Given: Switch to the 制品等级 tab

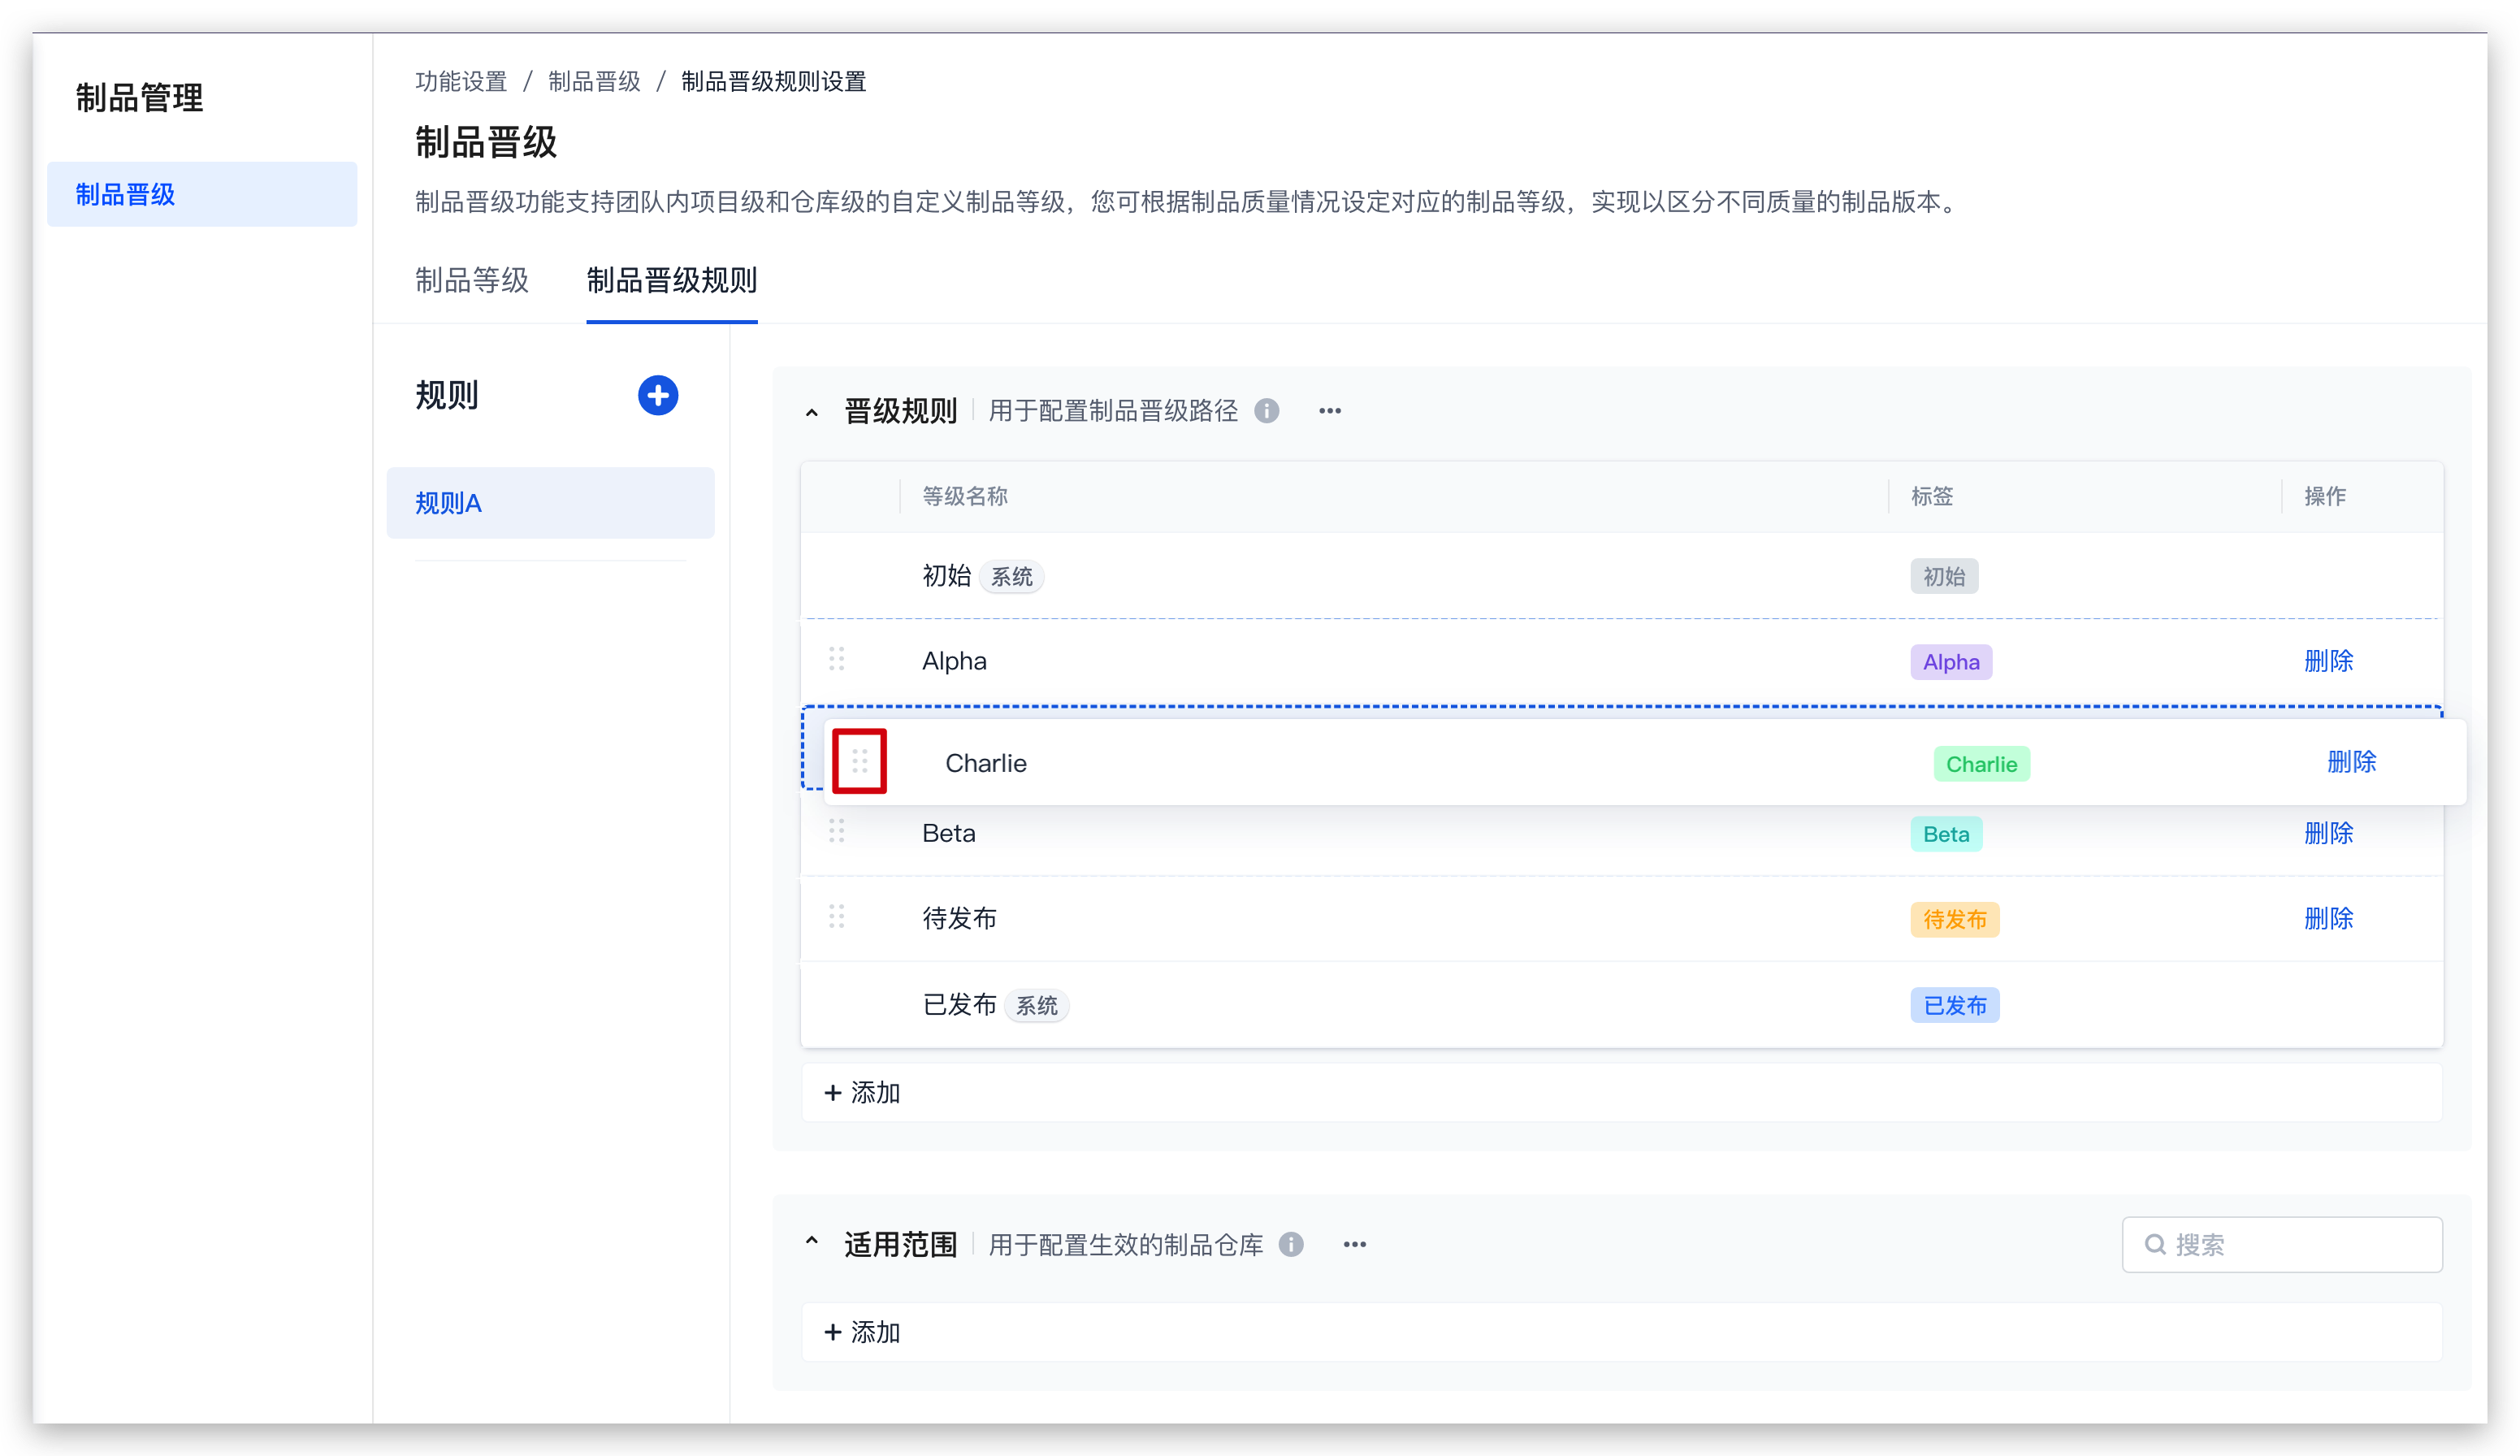Looking at the screenshot, I should 472,280.
